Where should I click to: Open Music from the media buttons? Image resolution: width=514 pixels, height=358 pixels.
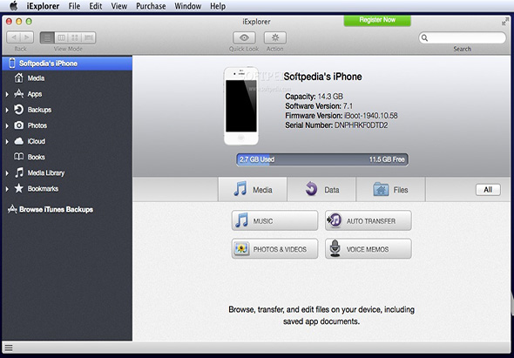point(274,220)
